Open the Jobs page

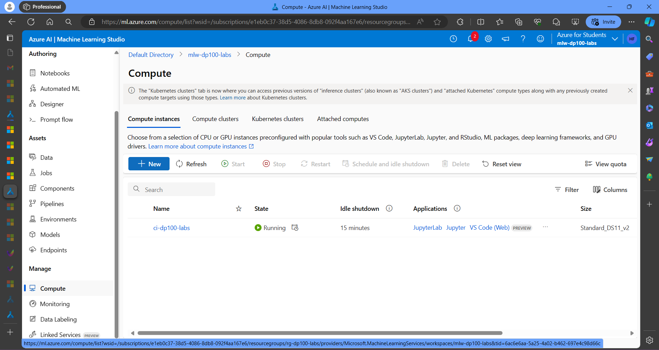point(41,173)
